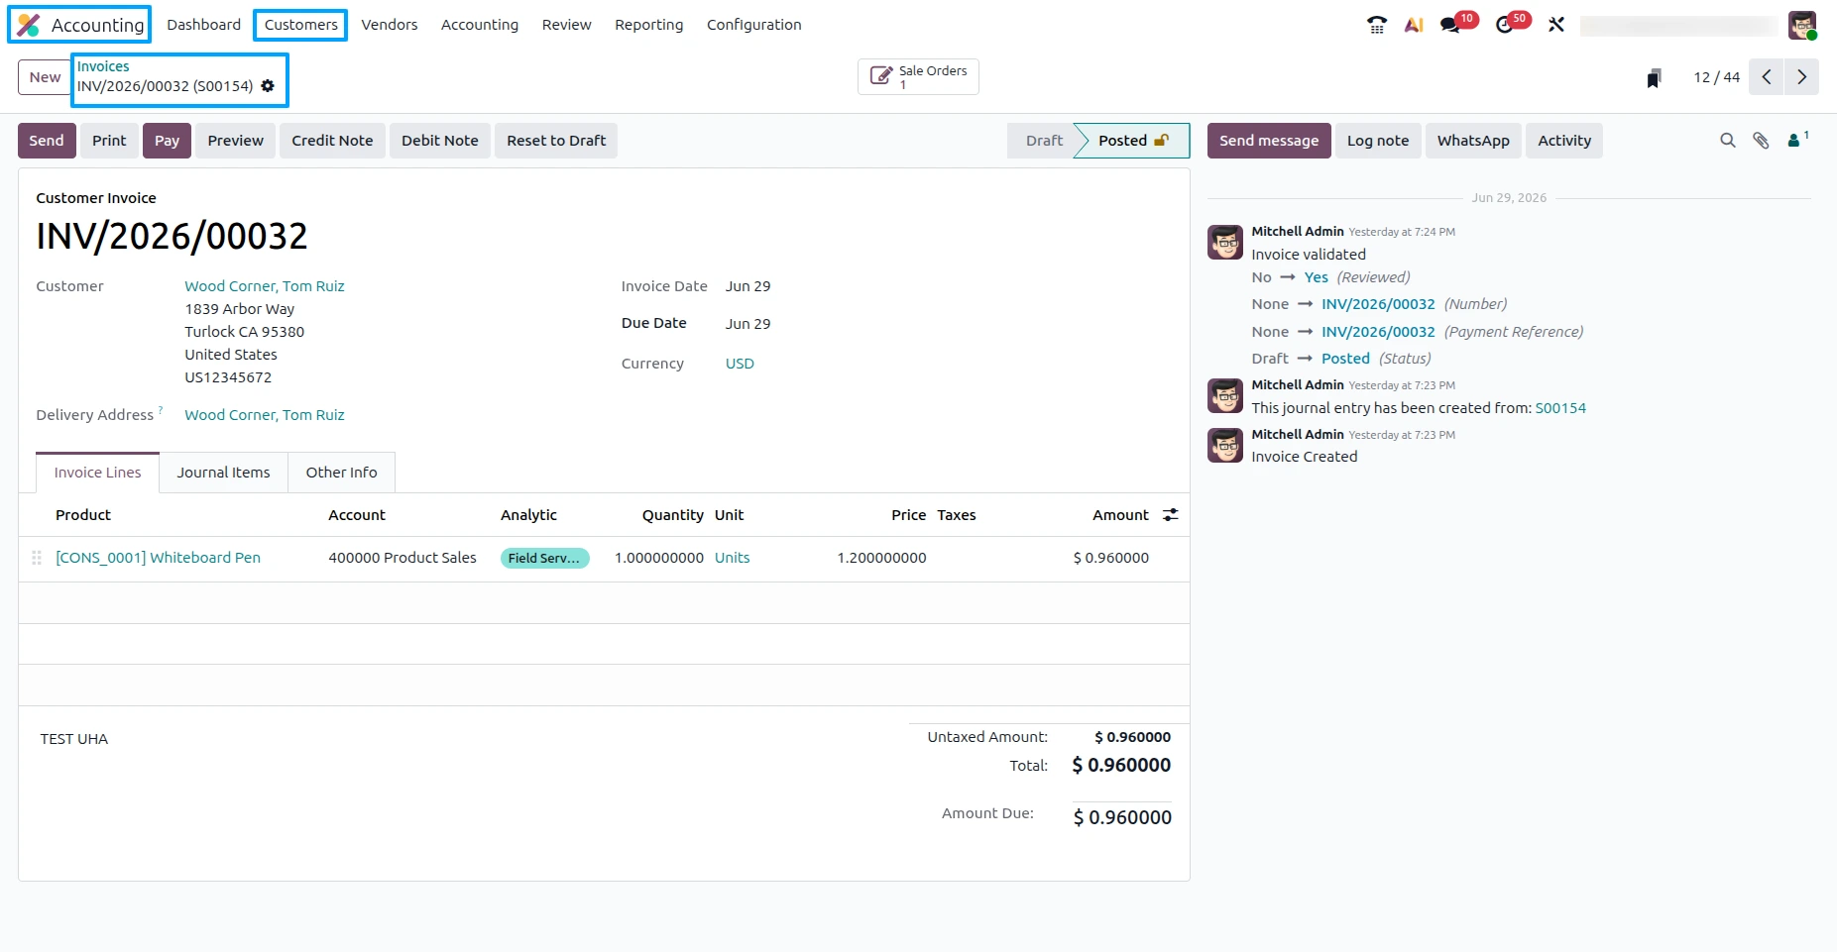The height and width of the screenshot is (952, 1837).
Task: Open the debug tools icon
Action: click(x=1556, y=25)
